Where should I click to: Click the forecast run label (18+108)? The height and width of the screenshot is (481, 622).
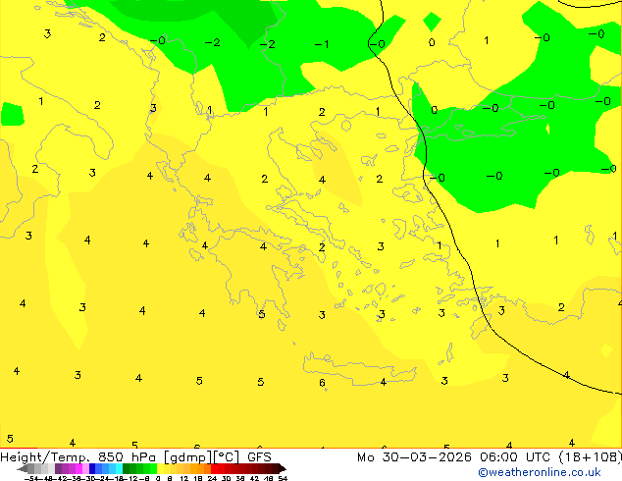click(x=591, y=457)
